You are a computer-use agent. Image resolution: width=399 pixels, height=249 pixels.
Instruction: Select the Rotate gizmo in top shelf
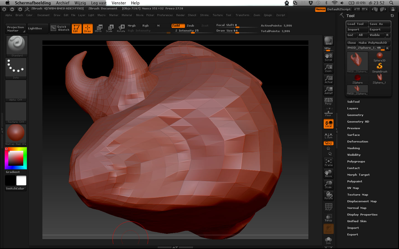point(121,28)
